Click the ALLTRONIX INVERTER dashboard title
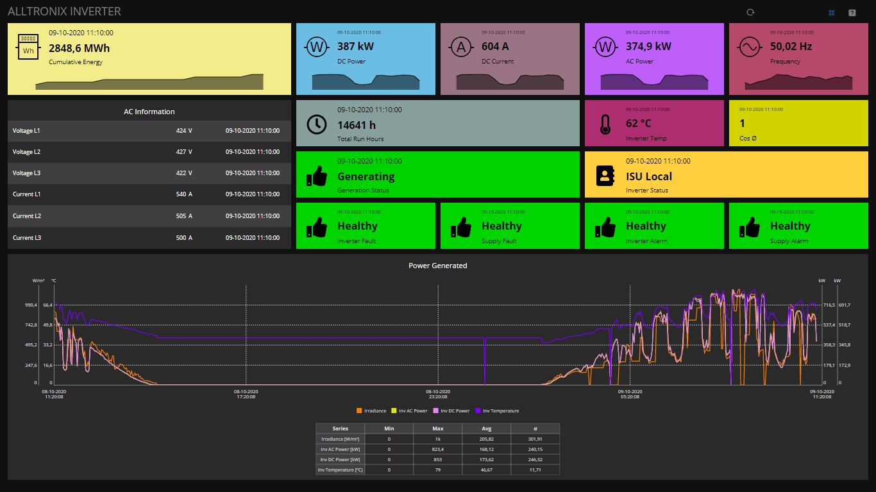Image resolution: width=876 pixels, height=492 pixels. click(x=64, y=12)
